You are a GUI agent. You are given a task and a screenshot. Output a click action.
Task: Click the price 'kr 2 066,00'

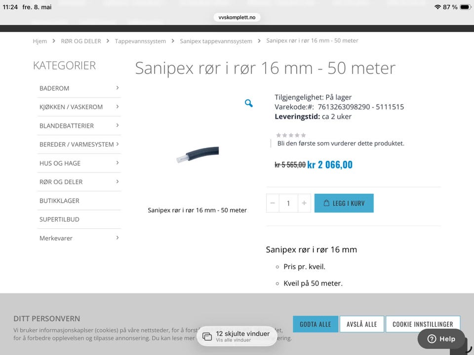pos(330,165)
